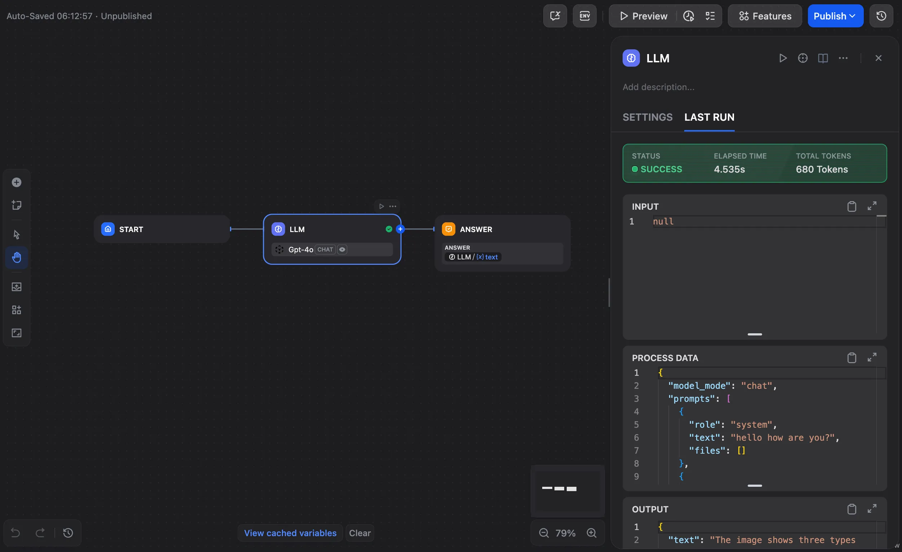Switch to pointer mode
902x552 pixels.
point(17,235)
